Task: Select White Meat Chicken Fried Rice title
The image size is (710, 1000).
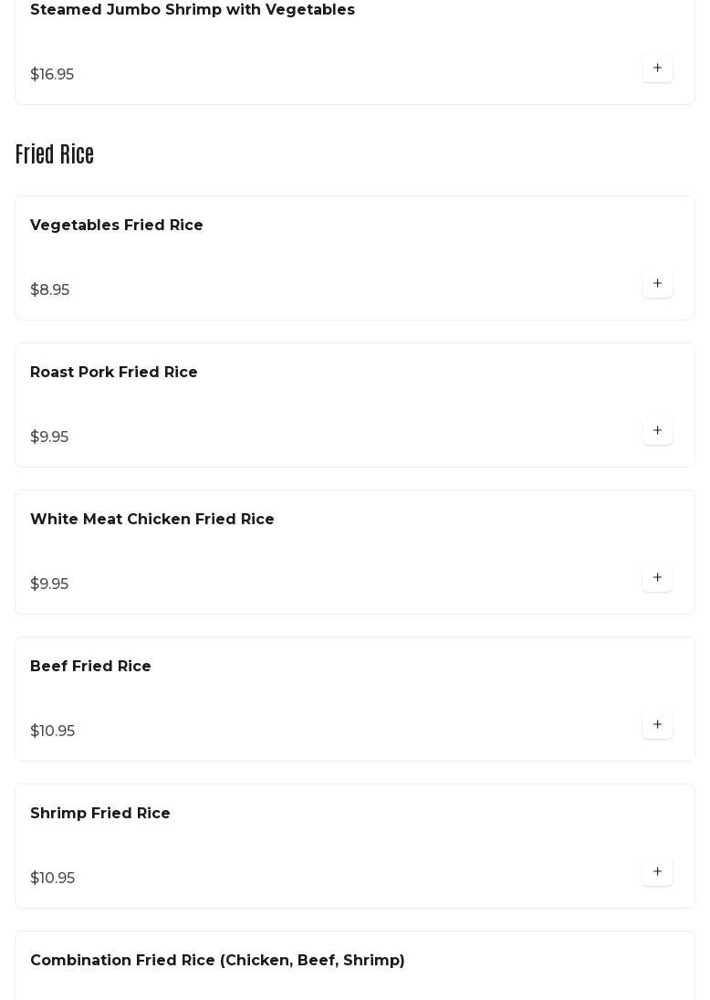Action: 152,520
